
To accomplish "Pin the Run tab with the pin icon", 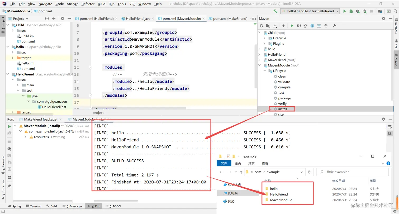I will coord(9,186).
